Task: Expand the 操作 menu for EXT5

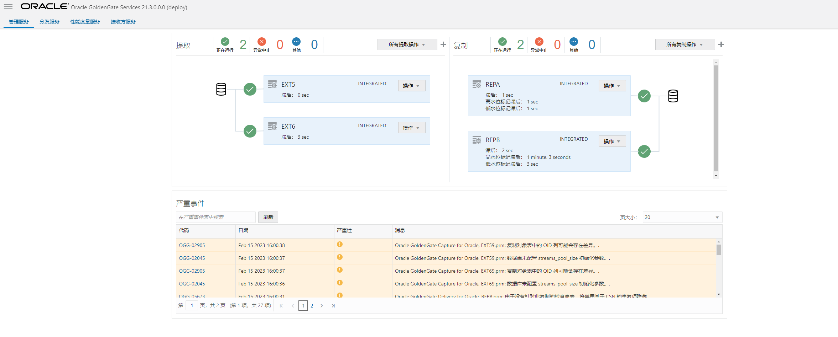Action: [412, 86]
